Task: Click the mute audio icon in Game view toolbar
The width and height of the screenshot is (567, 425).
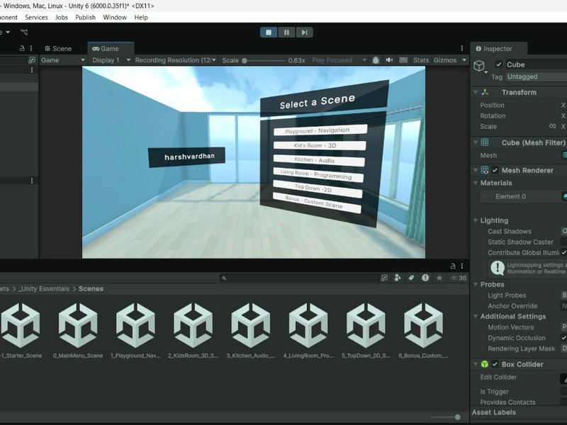Action: click(x=390, y=60)
